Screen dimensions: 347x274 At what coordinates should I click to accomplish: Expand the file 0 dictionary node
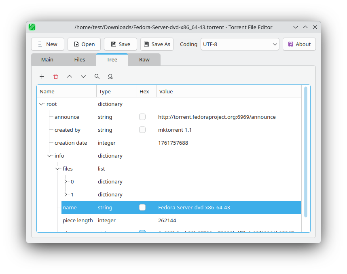point(66,181)
